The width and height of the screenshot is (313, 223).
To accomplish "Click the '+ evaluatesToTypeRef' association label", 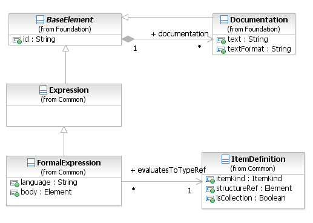I will pos(168,170).
